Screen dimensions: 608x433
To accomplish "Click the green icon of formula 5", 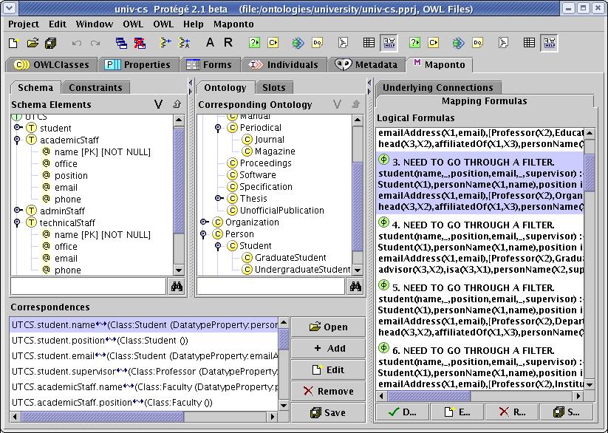I will 383,284.
